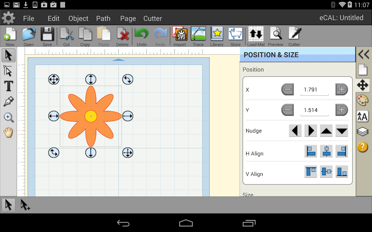This screenshot has height=232, width=372.
Task: Collapse the mat top arrow handle
Action: pyautogui.click(x=118, y=60)
